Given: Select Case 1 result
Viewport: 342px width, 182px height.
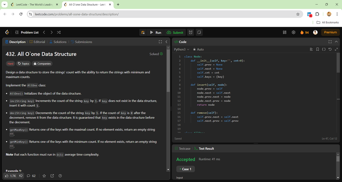Looking at the screenshot, I should click(185, 169).
